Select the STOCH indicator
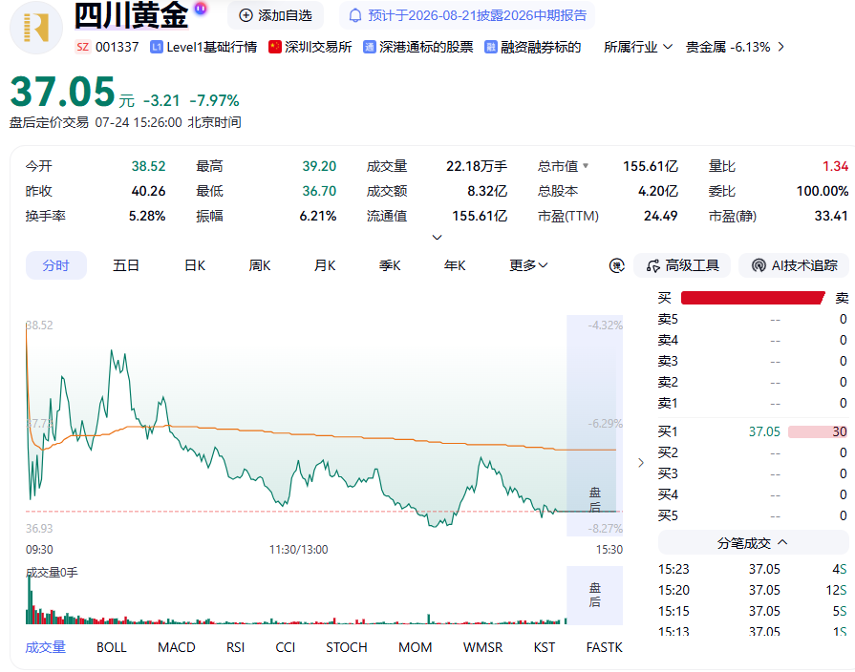 tap(346, 647)
